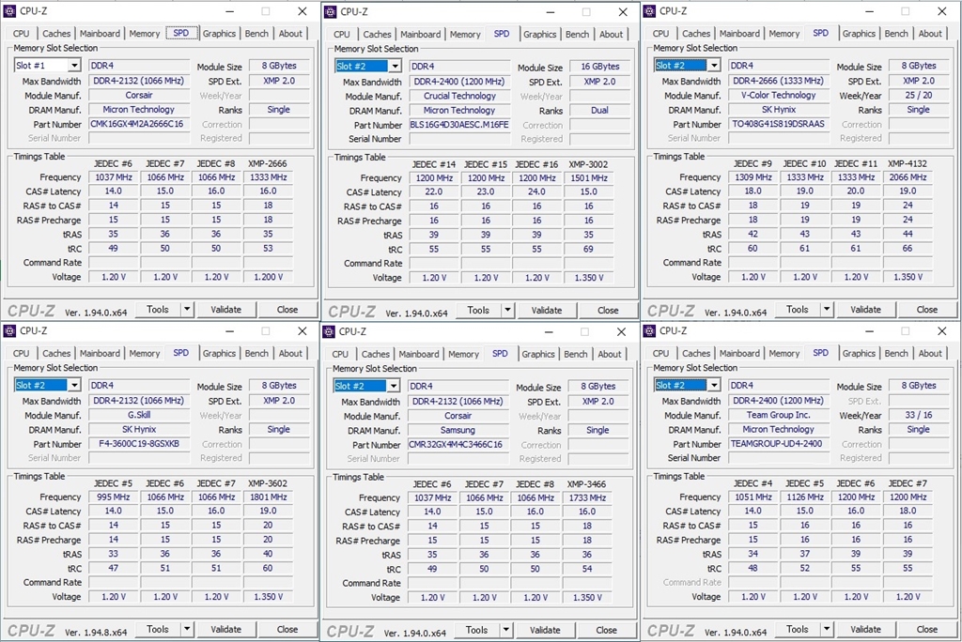962x642 pixels.
Task: Click Tools button in Team Group window
Action: click(x=797, y=629)
